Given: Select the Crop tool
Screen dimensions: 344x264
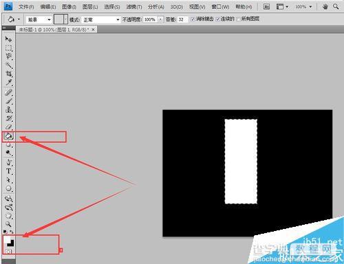Looking at the screenshot, I should pyautogui.click(x=8, y=74).
